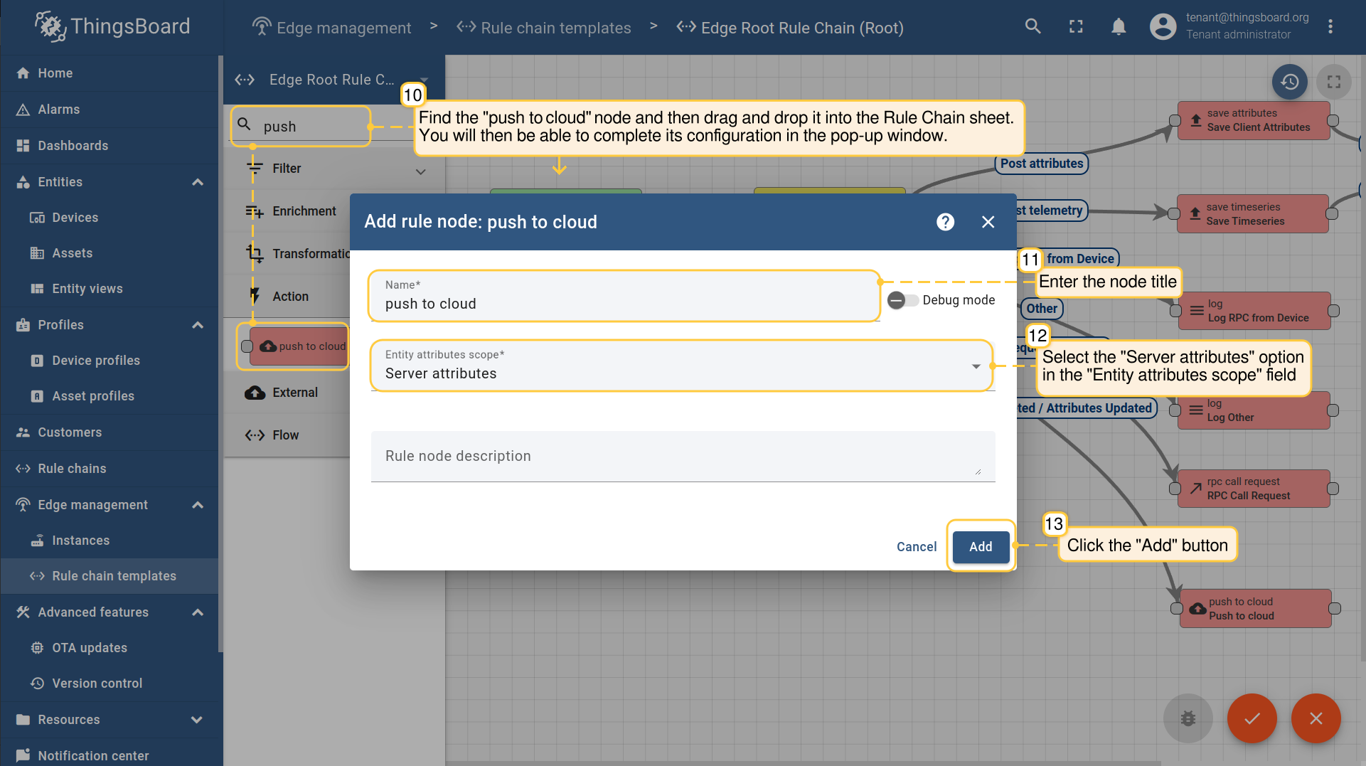Expand the Resources sidebar section

tap(198, 720)
